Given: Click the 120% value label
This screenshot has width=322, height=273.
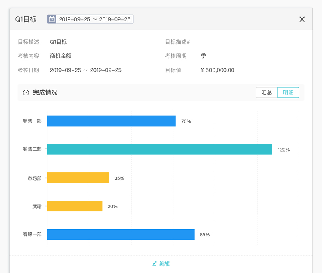Looking at the screenshot, I should [x=284, y=150].
